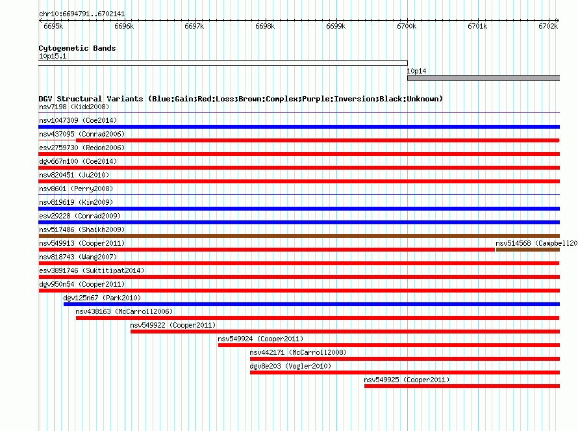578x431 pixels.
Task: Select the dgv667n100 (Coe2014) label
Action: (x=78, y=162)
